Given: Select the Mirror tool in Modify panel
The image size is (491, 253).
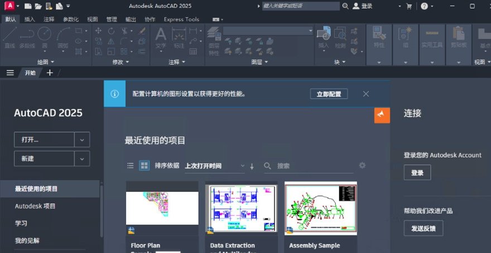Looking at the screenshot, I should tap(111, 41).
